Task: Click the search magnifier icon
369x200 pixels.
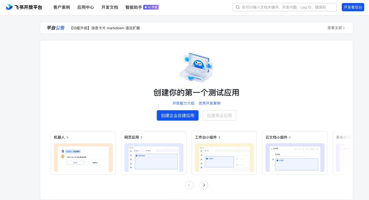Action: tap(238, 7)
